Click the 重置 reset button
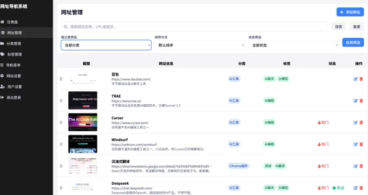Viewport: 368px width, 195px height. 357,26
